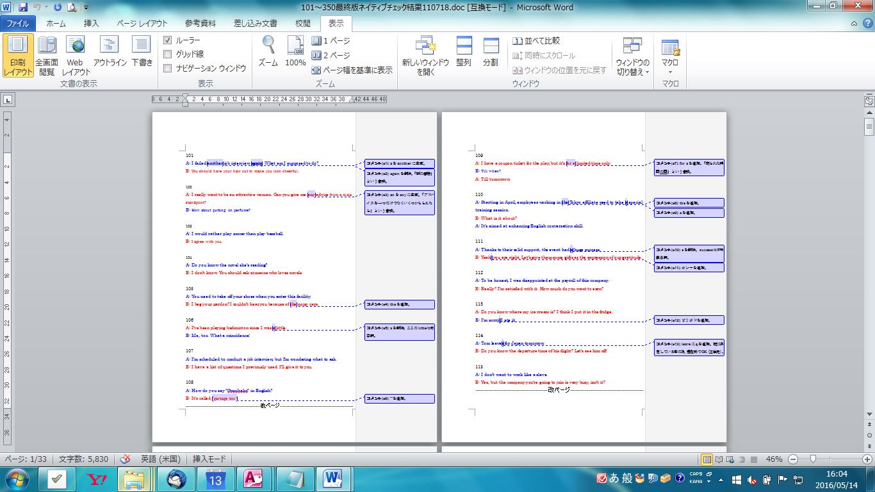Open the Undo history dropdown arrow
This screenshot has height=492, width=875.
(x=46, y=8)
